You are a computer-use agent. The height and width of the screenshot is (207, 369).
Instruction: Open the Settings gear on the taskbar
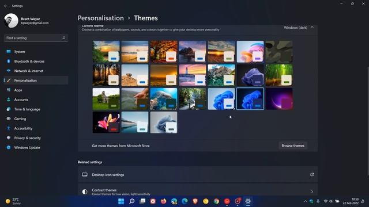click(x=248, y=201)
